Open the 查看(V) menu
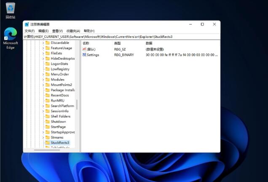Image resolution: width=268 pixels, height=182 pixels. click(x=58, y=31)
